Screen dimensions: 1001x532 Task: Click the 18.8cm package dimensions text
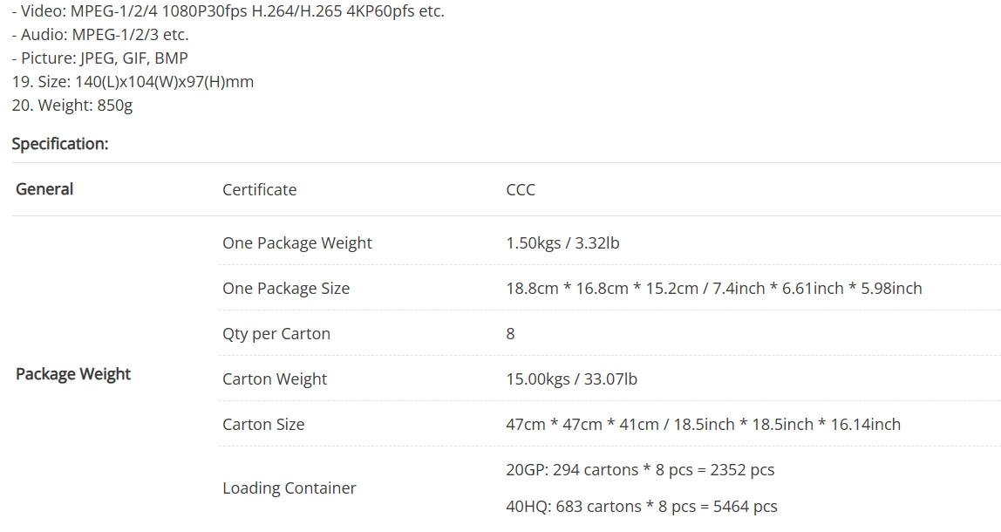pyautogui.click(x=714, y=288)
